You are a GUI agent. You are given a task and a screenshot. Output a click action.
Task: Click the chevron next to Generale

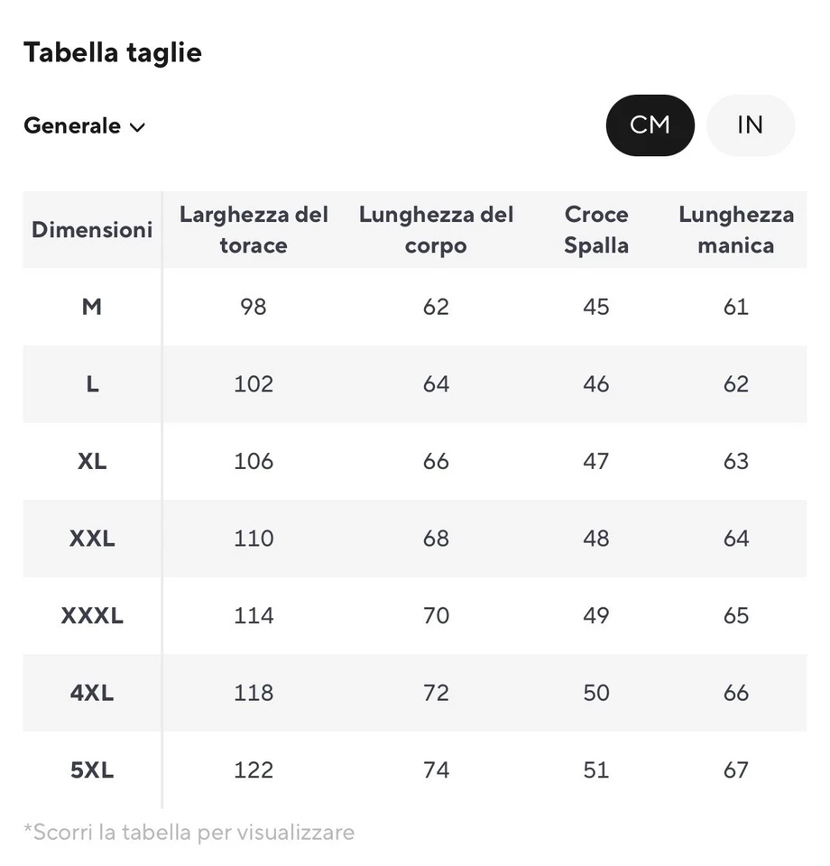tap(137, 127)
